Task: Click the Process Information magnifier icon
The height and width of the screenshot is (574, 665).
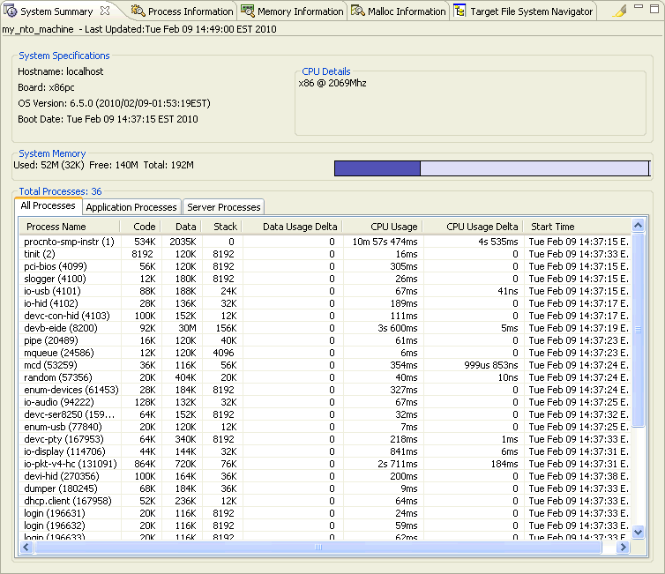Action: [x=138, y=11]
